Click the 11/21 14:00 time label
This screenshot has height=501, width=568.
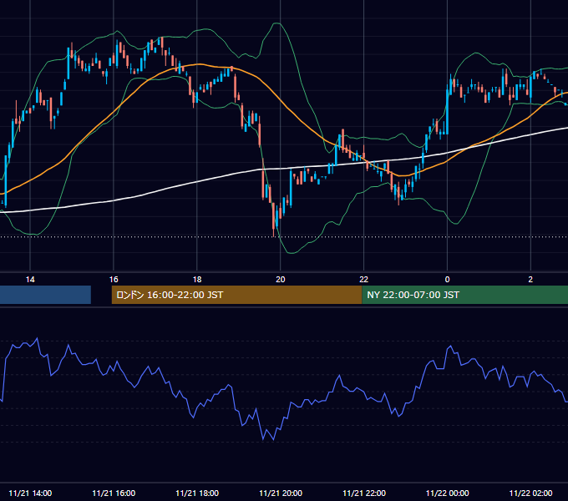30,493
